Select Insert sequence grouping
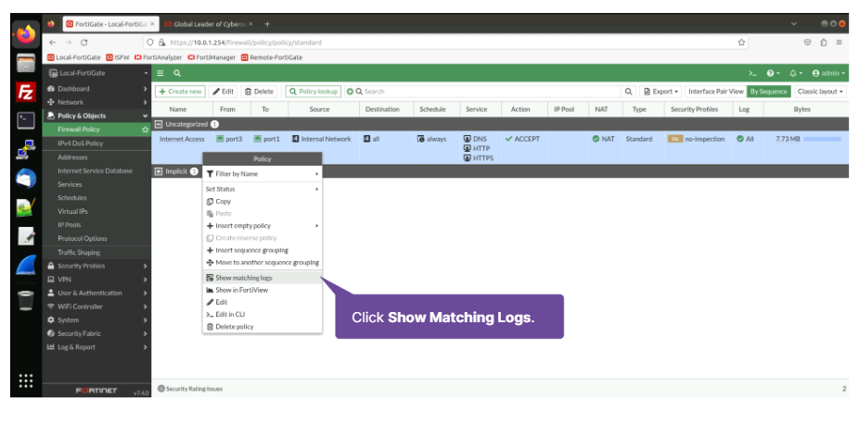This screenshot has width=859, height=425. [x=262, y=250]
